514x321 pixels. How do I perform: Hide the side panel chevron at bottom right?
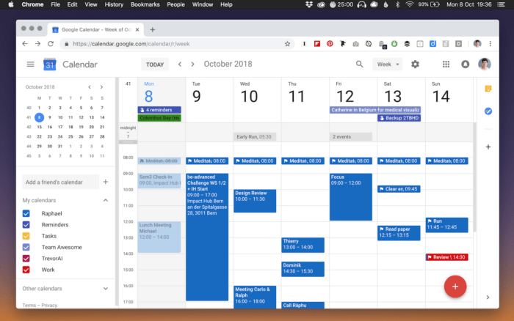pyautogui.click(x=488, y=298)
